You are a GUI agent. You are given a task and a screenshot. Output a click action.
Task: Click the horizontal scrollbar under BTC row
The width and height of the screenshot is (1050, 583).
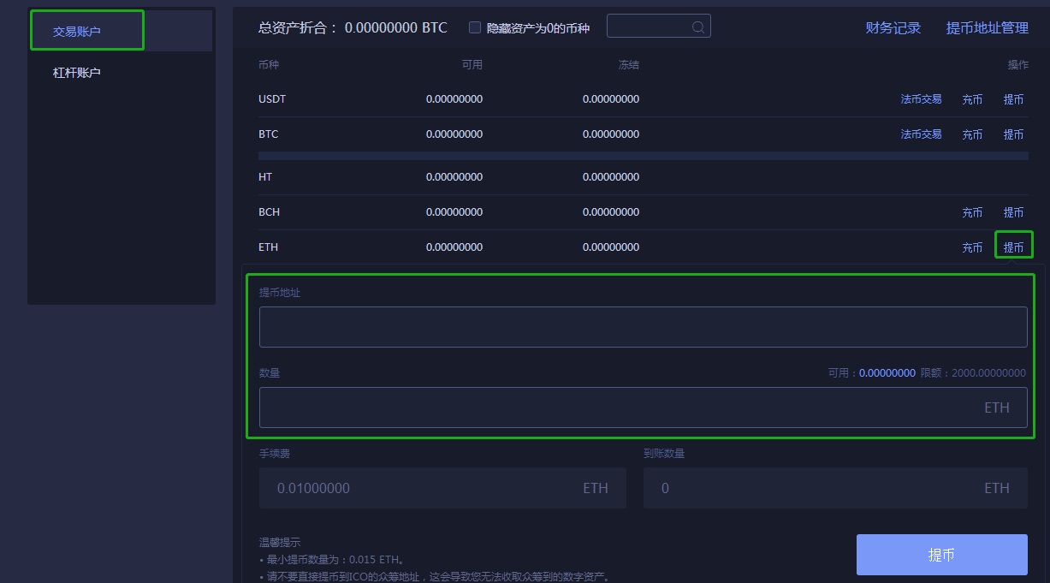tap(643, 156)
